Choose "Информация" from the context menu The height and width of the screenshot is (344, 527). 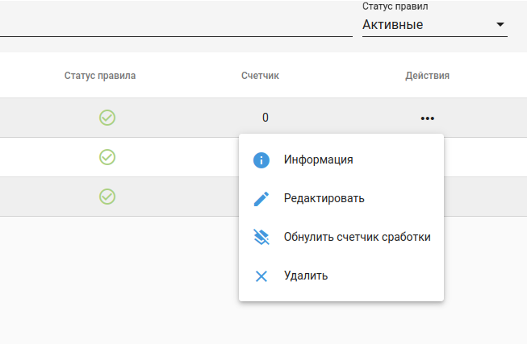tap(319, 160)
